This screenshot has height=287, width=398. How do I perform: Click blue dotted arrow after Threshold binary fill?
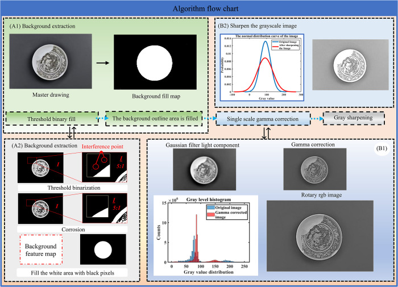click(102, 118)
